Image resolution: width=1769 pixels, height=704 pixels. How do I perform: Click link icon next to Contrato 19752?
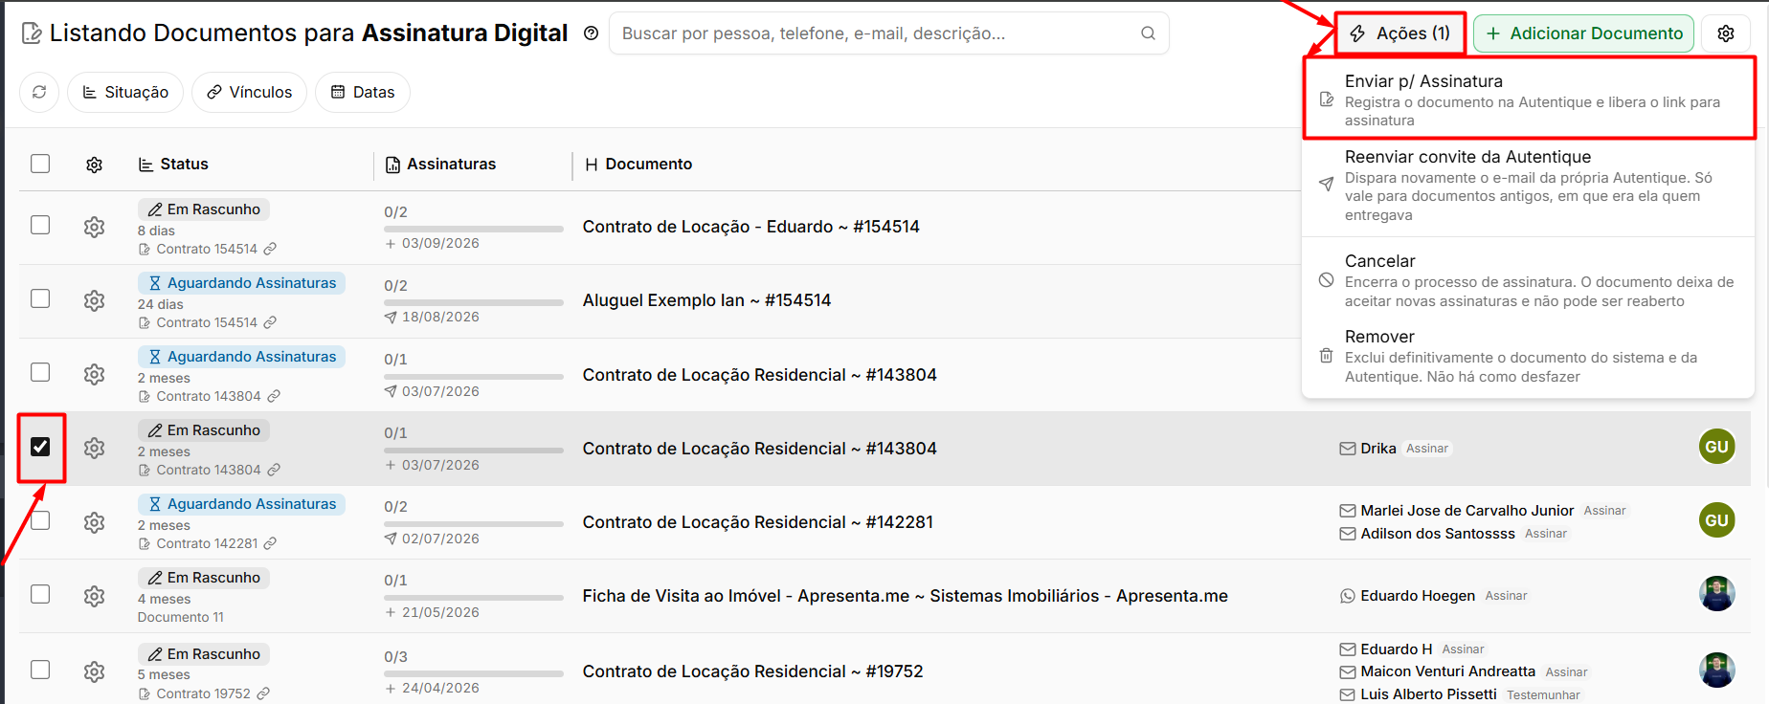click(x=263, y=693)
